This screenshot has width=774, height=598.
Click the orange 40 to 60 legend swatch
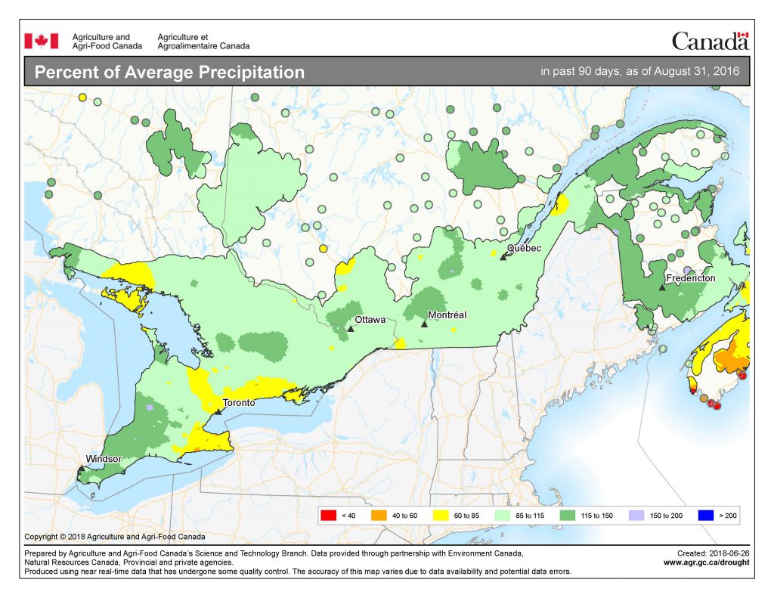point(379,515)
